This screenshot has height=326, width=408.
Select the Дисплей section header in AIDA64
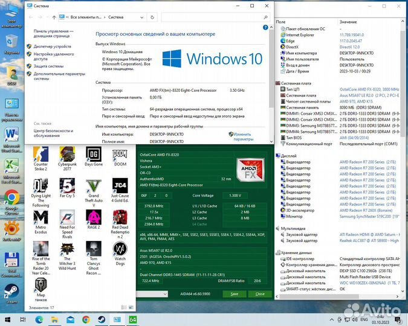288,156
